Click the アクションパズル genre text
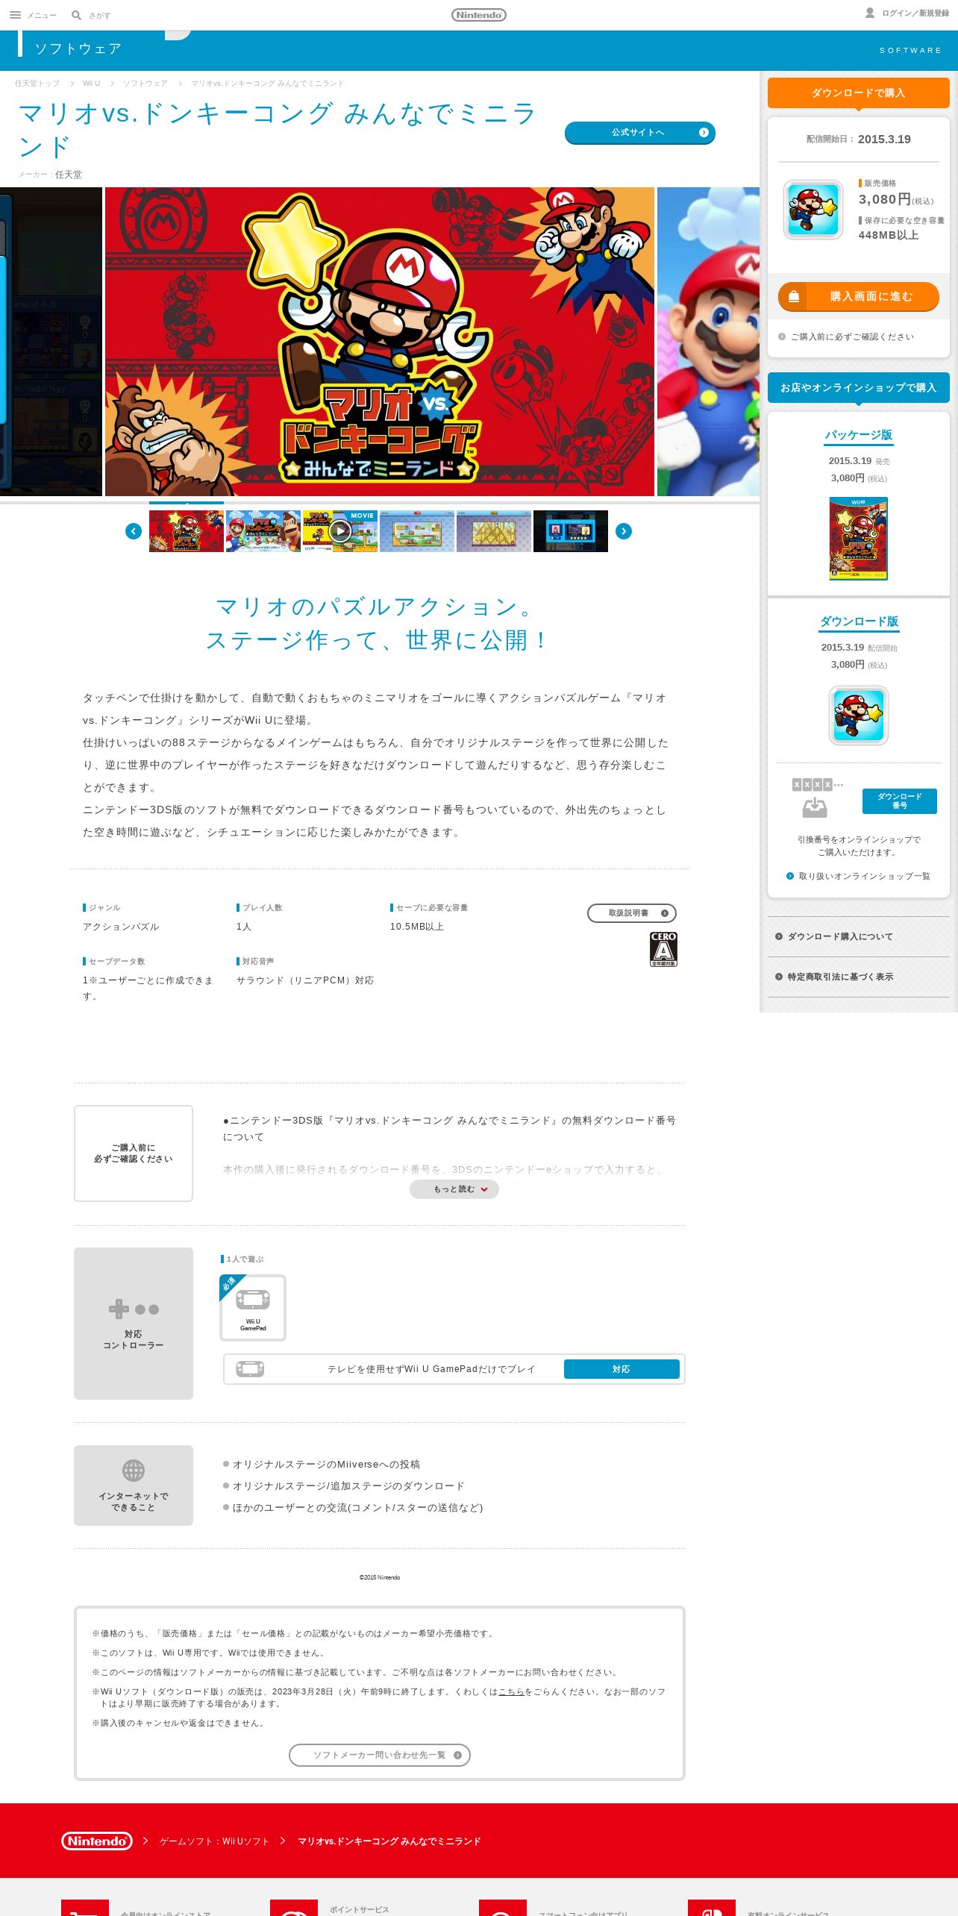This screenshot has height=1916, width=958. [x=121, y=927]
